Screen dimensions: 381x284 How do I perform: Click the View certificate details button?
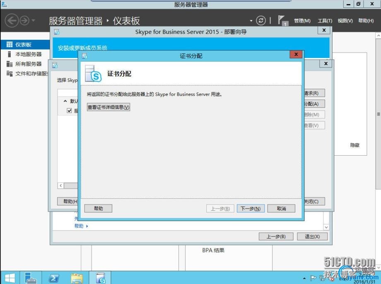tap(109, 107)
